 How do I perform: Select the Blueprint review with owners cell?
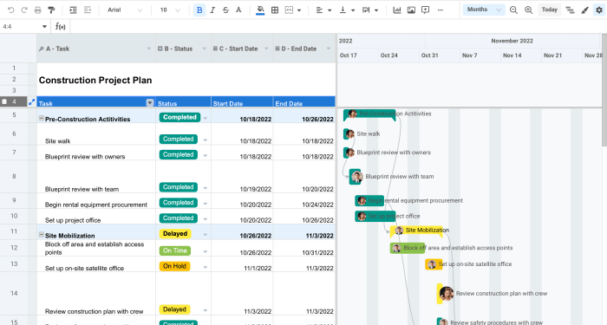(x=96, y=153)
